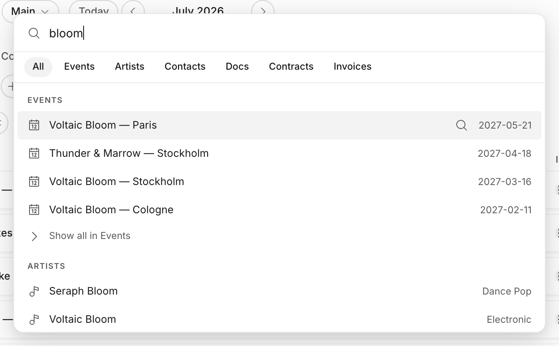The width and height of the screenshot is (559, 346).
Task: Open Voltaic Bloom — Cologne event
Action: pos(279,210)
